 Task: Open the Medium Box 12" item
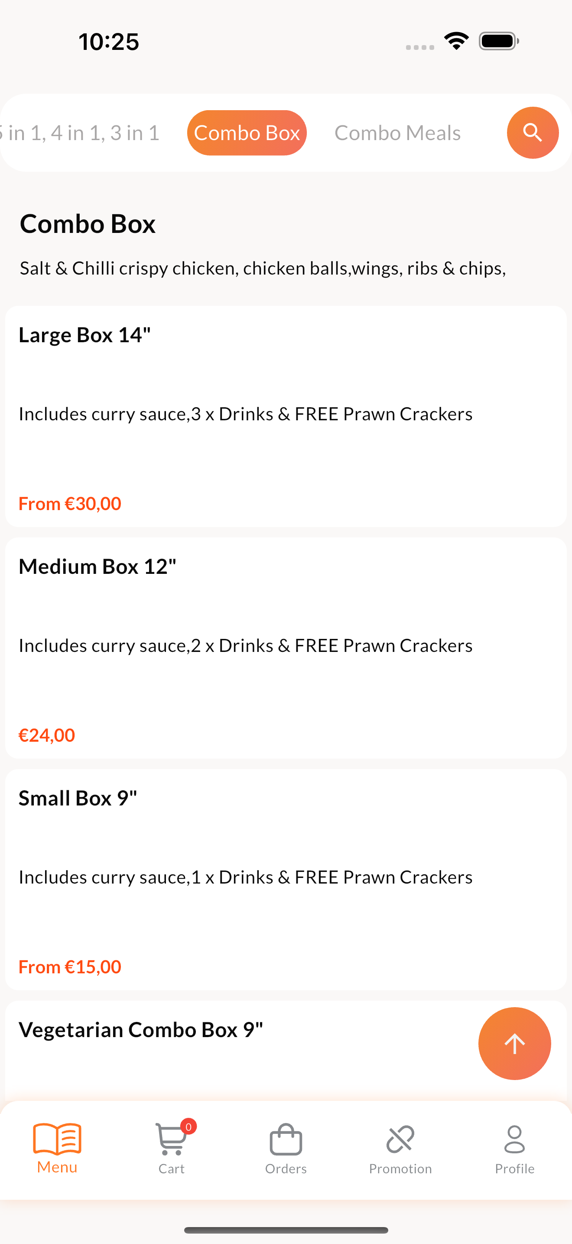(x=286, y=648)
